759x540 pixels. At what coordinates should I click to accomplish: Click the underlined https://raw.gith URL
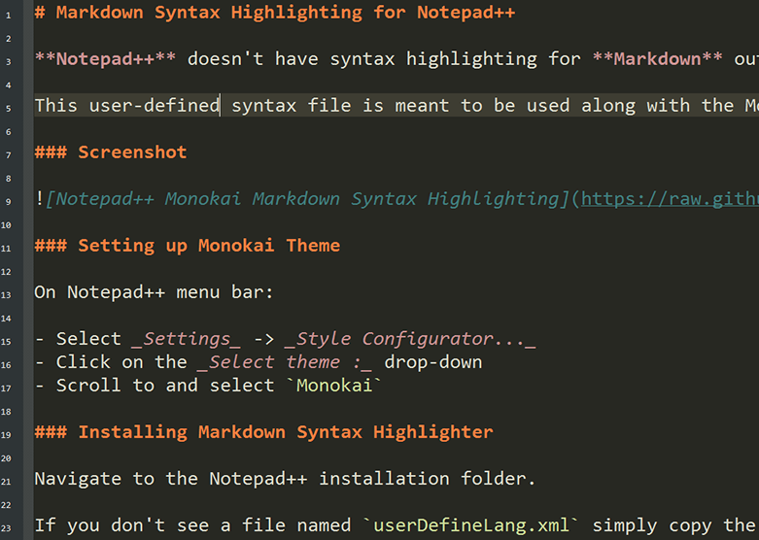click(x=670, y=199)
